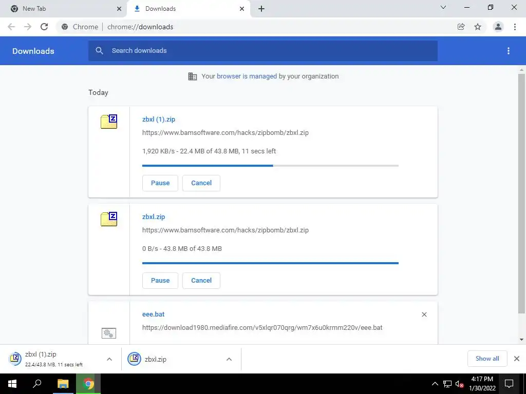526x394 pixels.
Task: Pause the zbxl.zip download
Action: coord(160,281)
